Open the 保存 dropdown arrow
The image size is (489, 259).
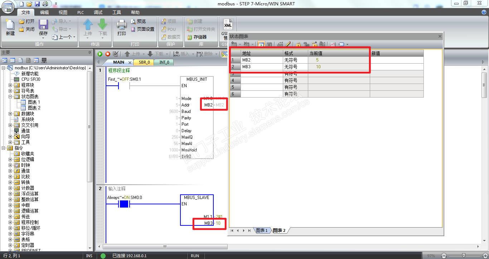43,38
